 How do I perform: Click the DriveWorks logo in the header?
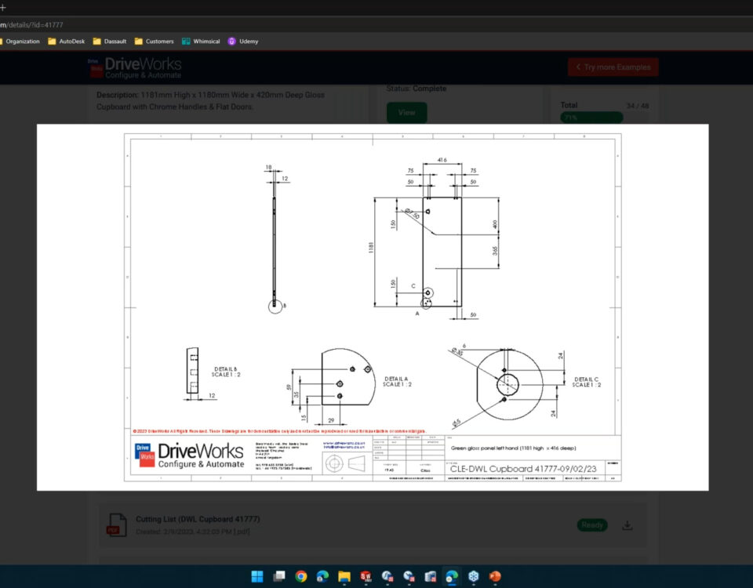pyautogui.click(x=132, y=67)
